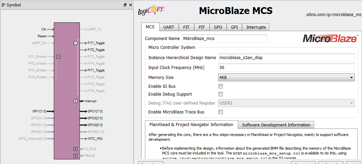The width and height of the screenshot is (362, 164).
Task: Select the PIT1_Toggle port label
Action: pos(96,70)
